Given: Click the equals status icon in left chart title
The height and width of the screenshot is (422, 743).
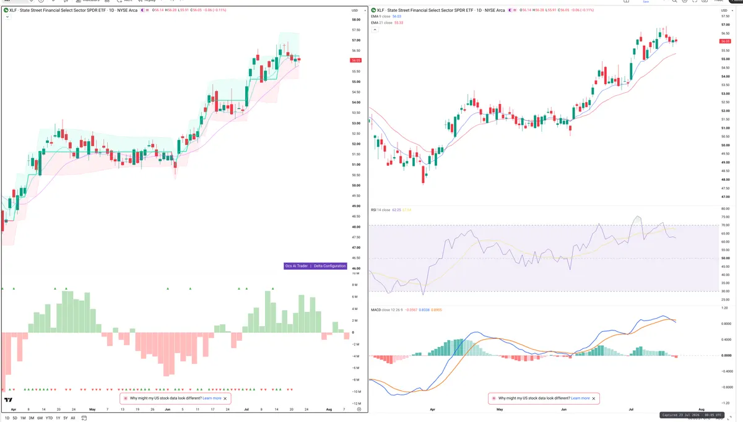Looking at the screenshot, I should pyautogui.click(x=148, y=11).
